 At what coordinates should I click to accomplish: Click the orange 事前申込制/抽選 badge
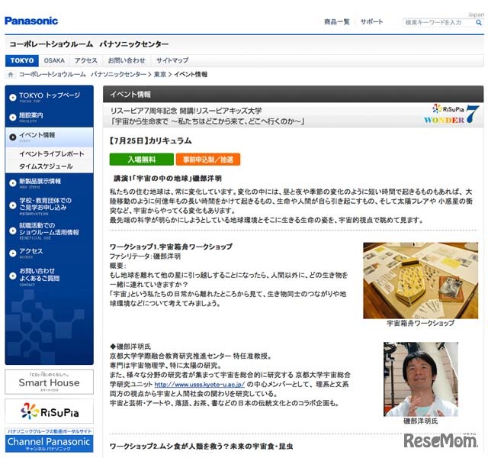208,160
